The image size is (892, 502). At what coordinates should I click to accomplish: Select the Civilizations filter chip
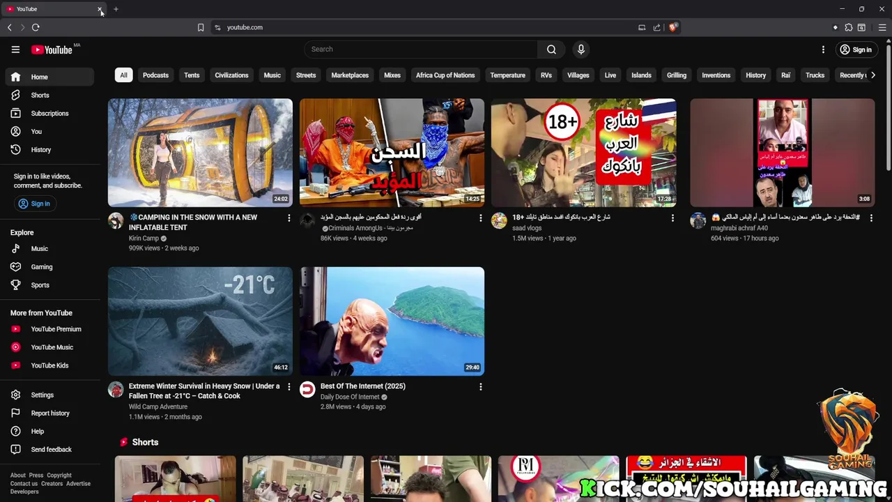pyautogui.click(x=231, y=75)
